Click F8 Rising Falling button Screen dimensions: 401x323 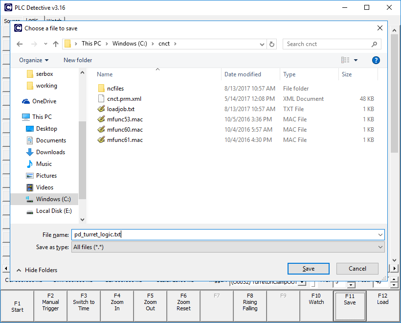(x=250, y=306)
